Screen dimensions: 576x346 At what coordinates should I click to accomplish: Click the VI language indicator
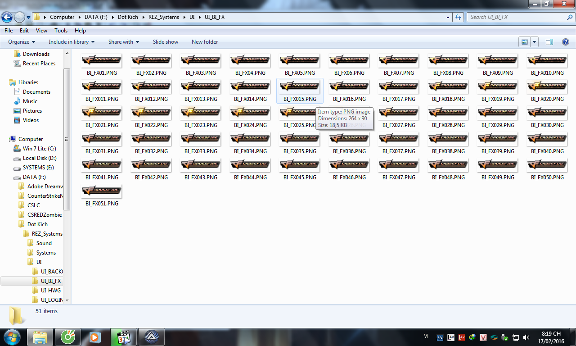click(x=426, y=336)
